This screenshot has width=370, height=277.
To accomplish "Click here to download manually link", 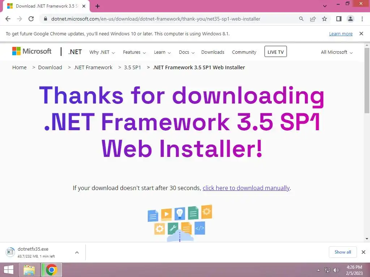I will tap(246, 188).
